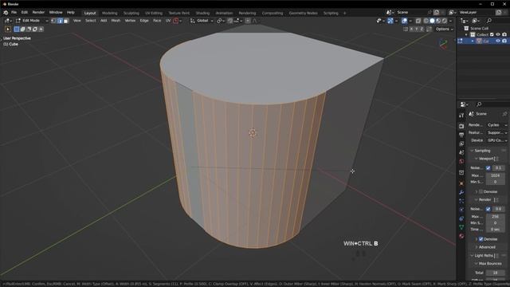Toggle Y axis mirror button
The image size is (510, 287).
(x=417, y=29)
